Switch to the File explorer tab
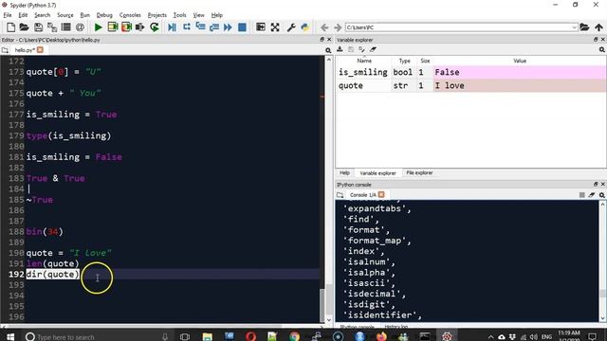Image resolution: width=607 pixels, height=341 pixels. coord(419,172)
